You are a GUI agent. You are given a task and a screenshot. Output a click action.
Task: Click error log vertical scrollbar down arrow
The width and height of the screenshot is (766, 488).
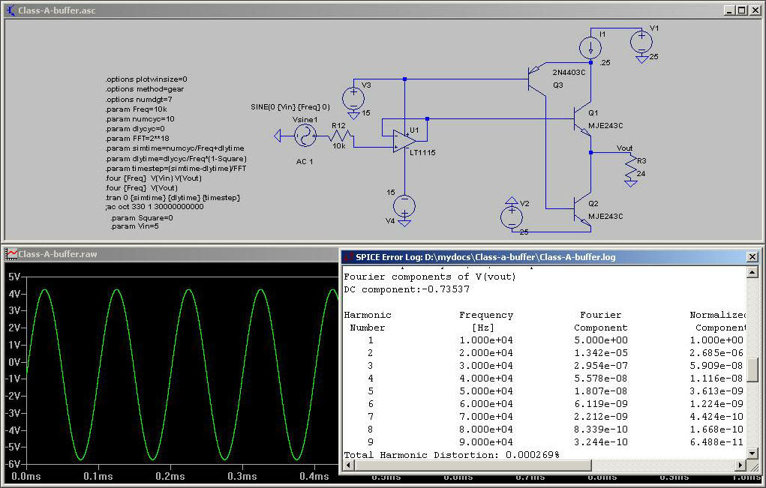coord(752,454)
